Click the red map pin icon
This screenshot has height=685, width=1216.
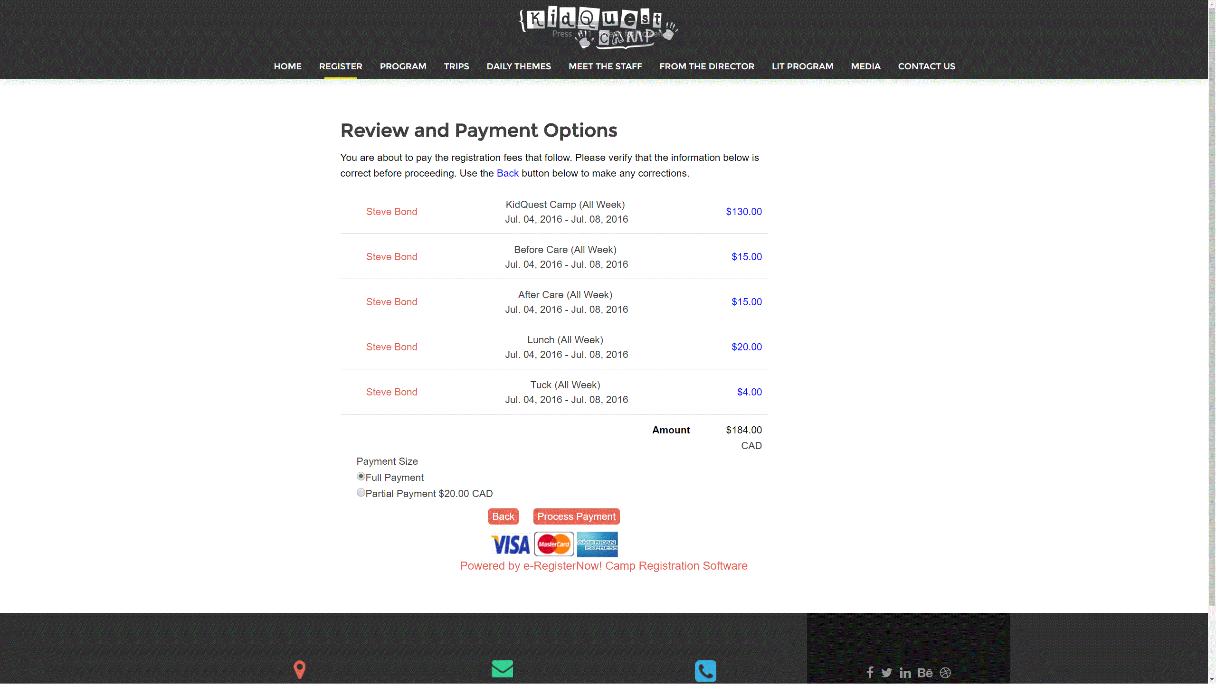[299, 670]
